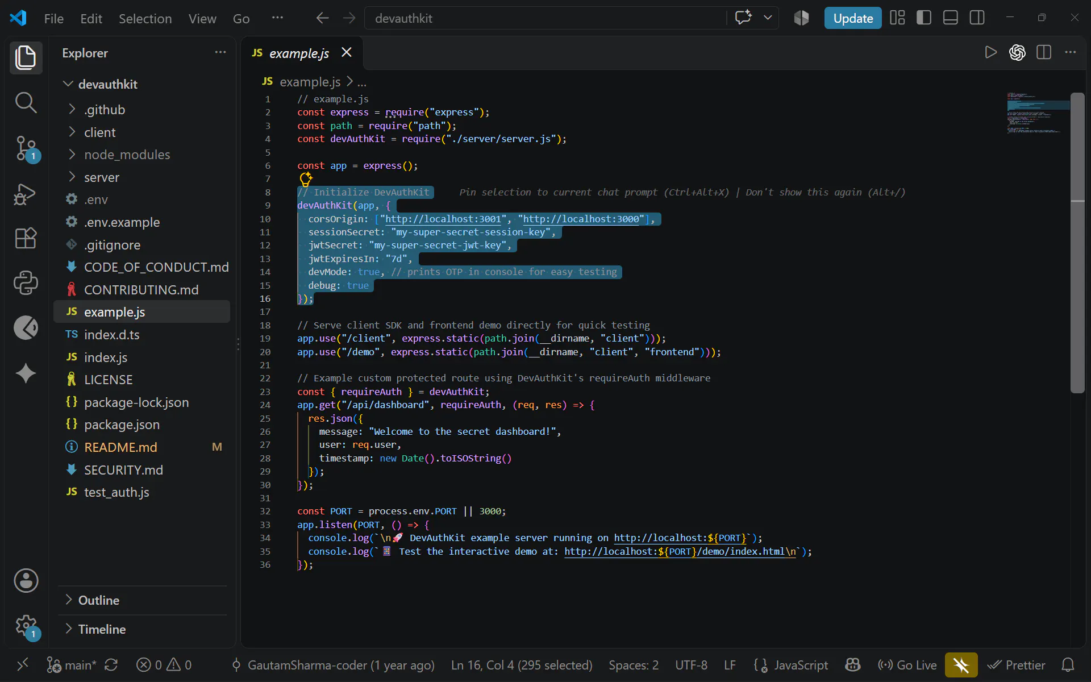Image resolution: width=1091 pixels, height=682 pixels.
Task: Customize layout button in title bar
Action: point(897,18)
